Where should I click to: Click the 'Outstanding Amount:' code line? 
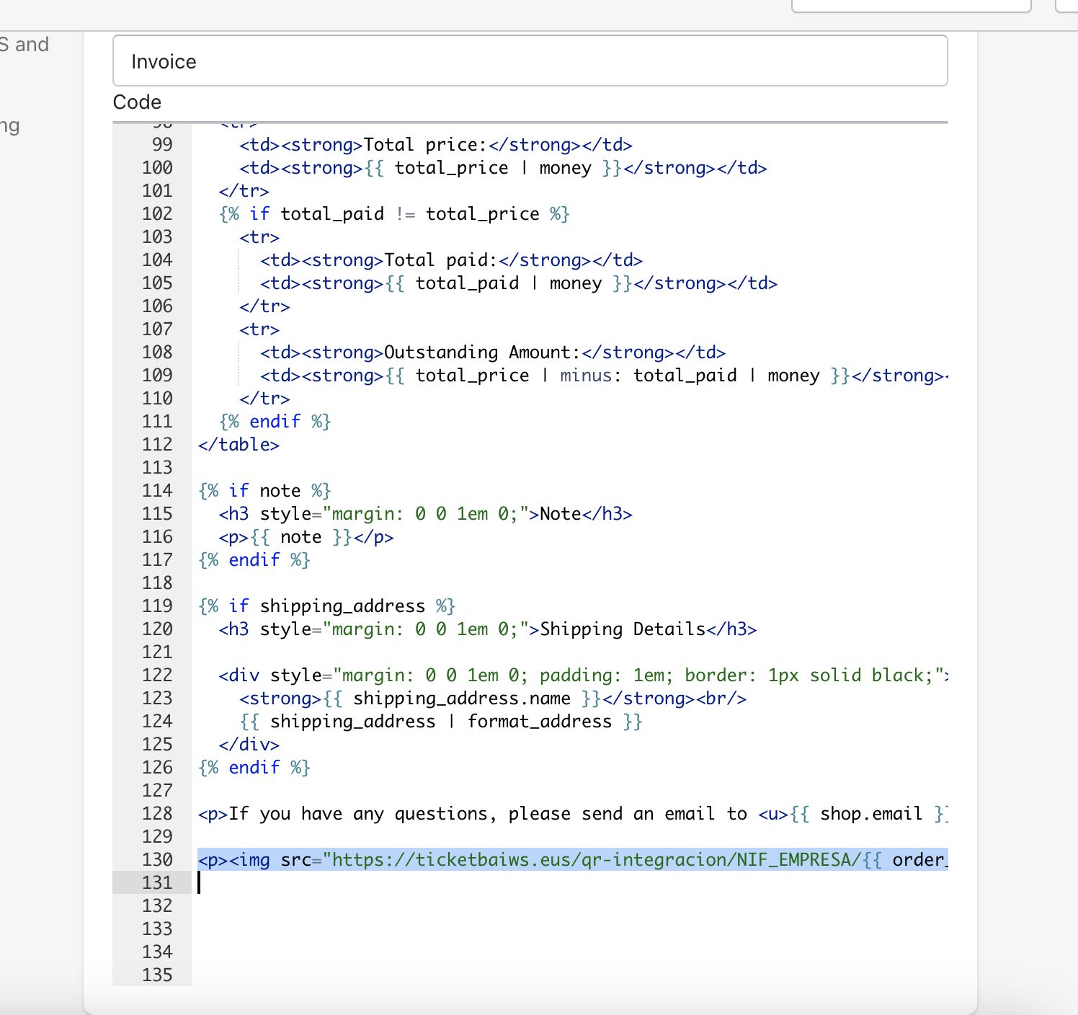(x=492, y=353)
